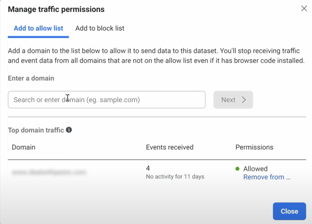Image resolution: width=312 pixels, height=224 pixels.
Task: Click the Search or enter domain field
Action: 106,100
